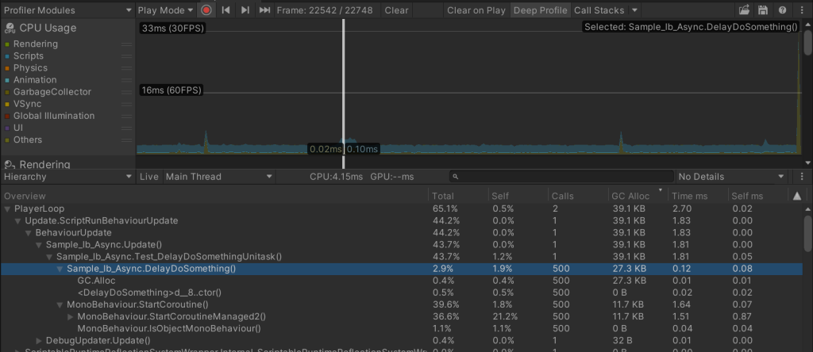Click the Clear button in toolbar

click(396, 10)
